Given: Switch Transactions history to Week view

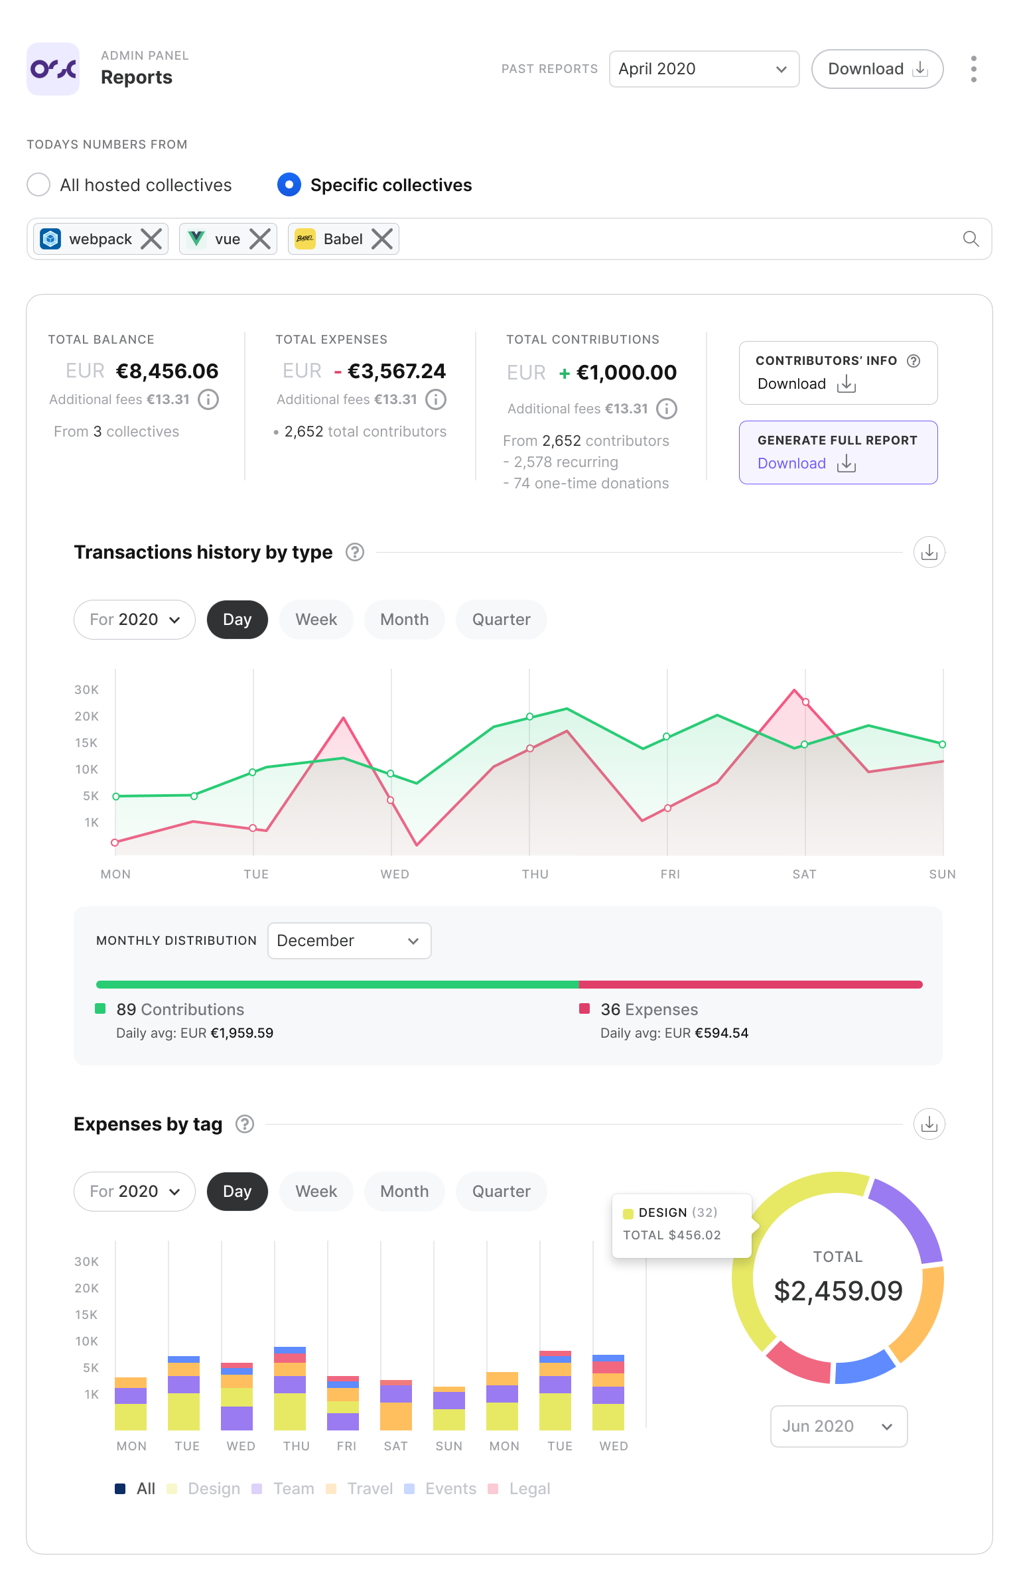Looking at the screenshot, I should tap(316, 620).
